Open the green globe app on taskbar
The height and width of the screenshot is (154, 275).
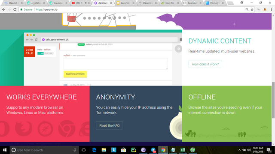[x=192, y=150]
